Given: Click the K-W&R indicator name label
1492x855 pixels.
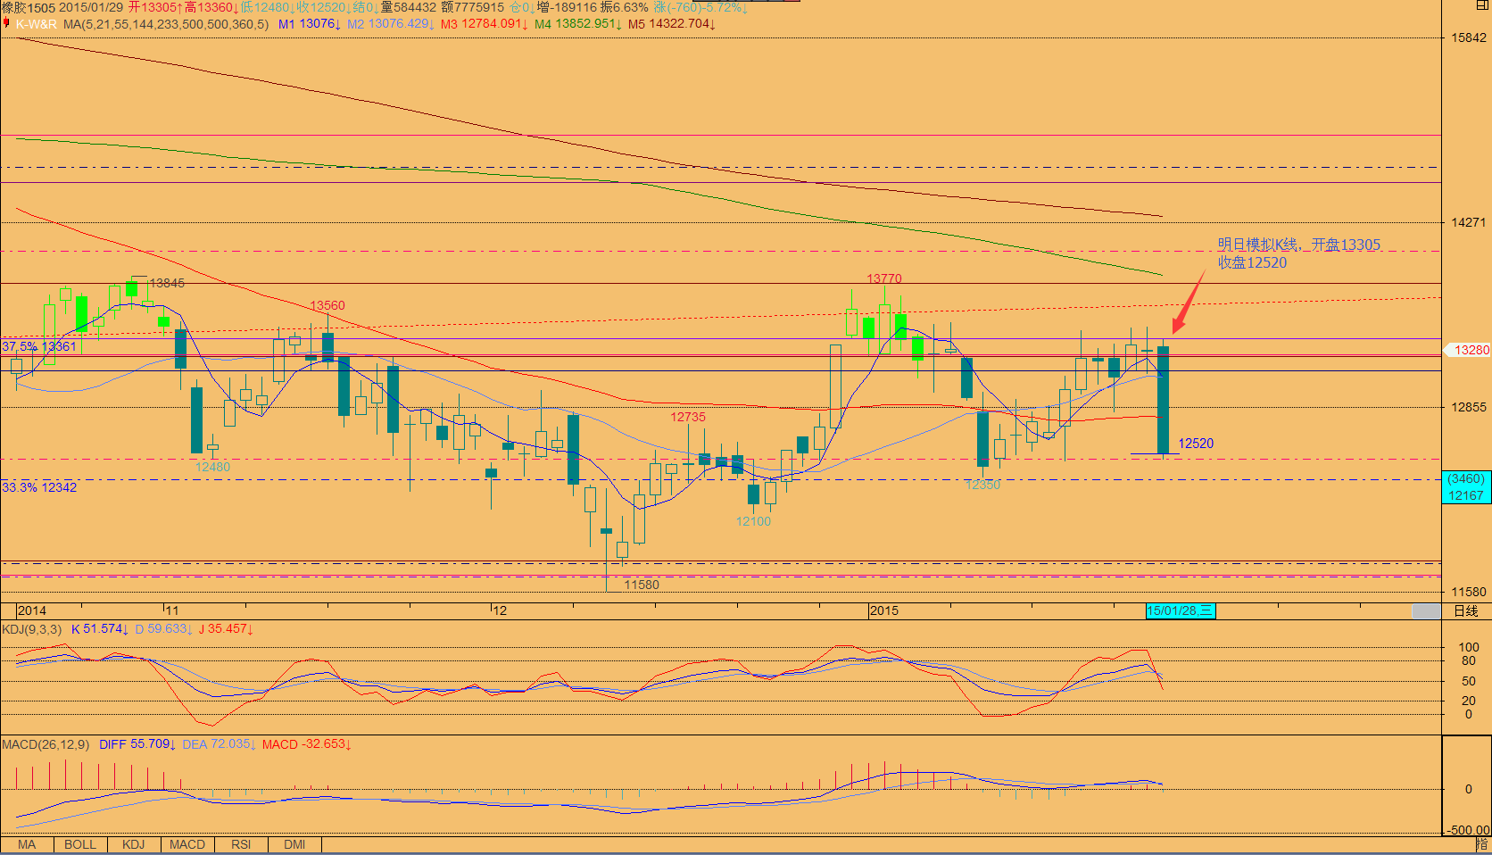Looking at the screenshot, I should [x=37, y=24].
